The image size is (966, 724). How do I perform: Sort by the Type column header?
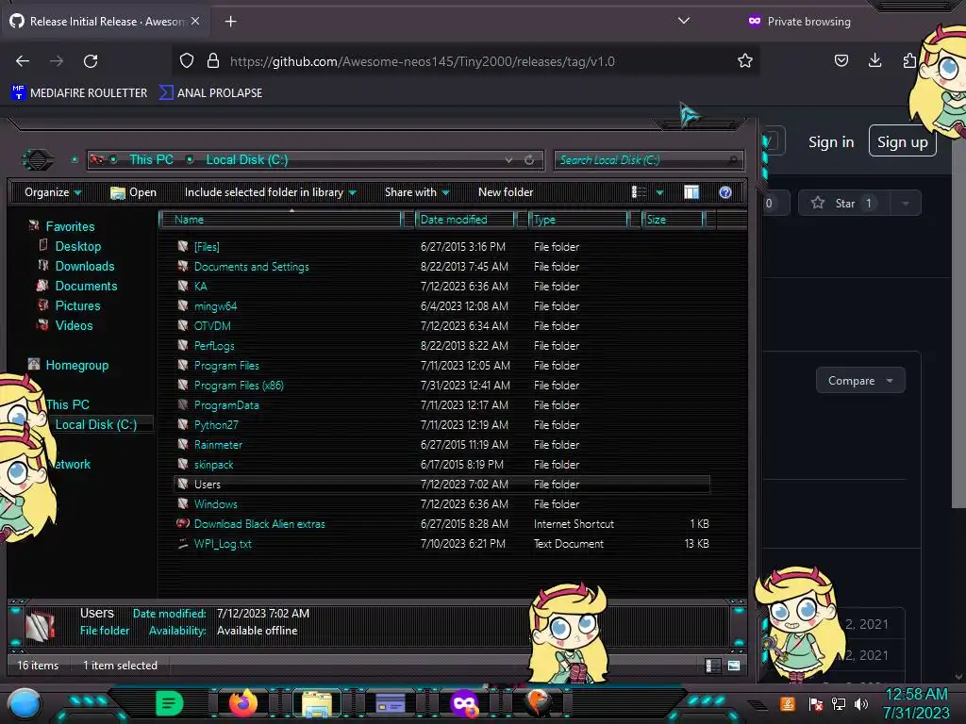tap(578, 220)
